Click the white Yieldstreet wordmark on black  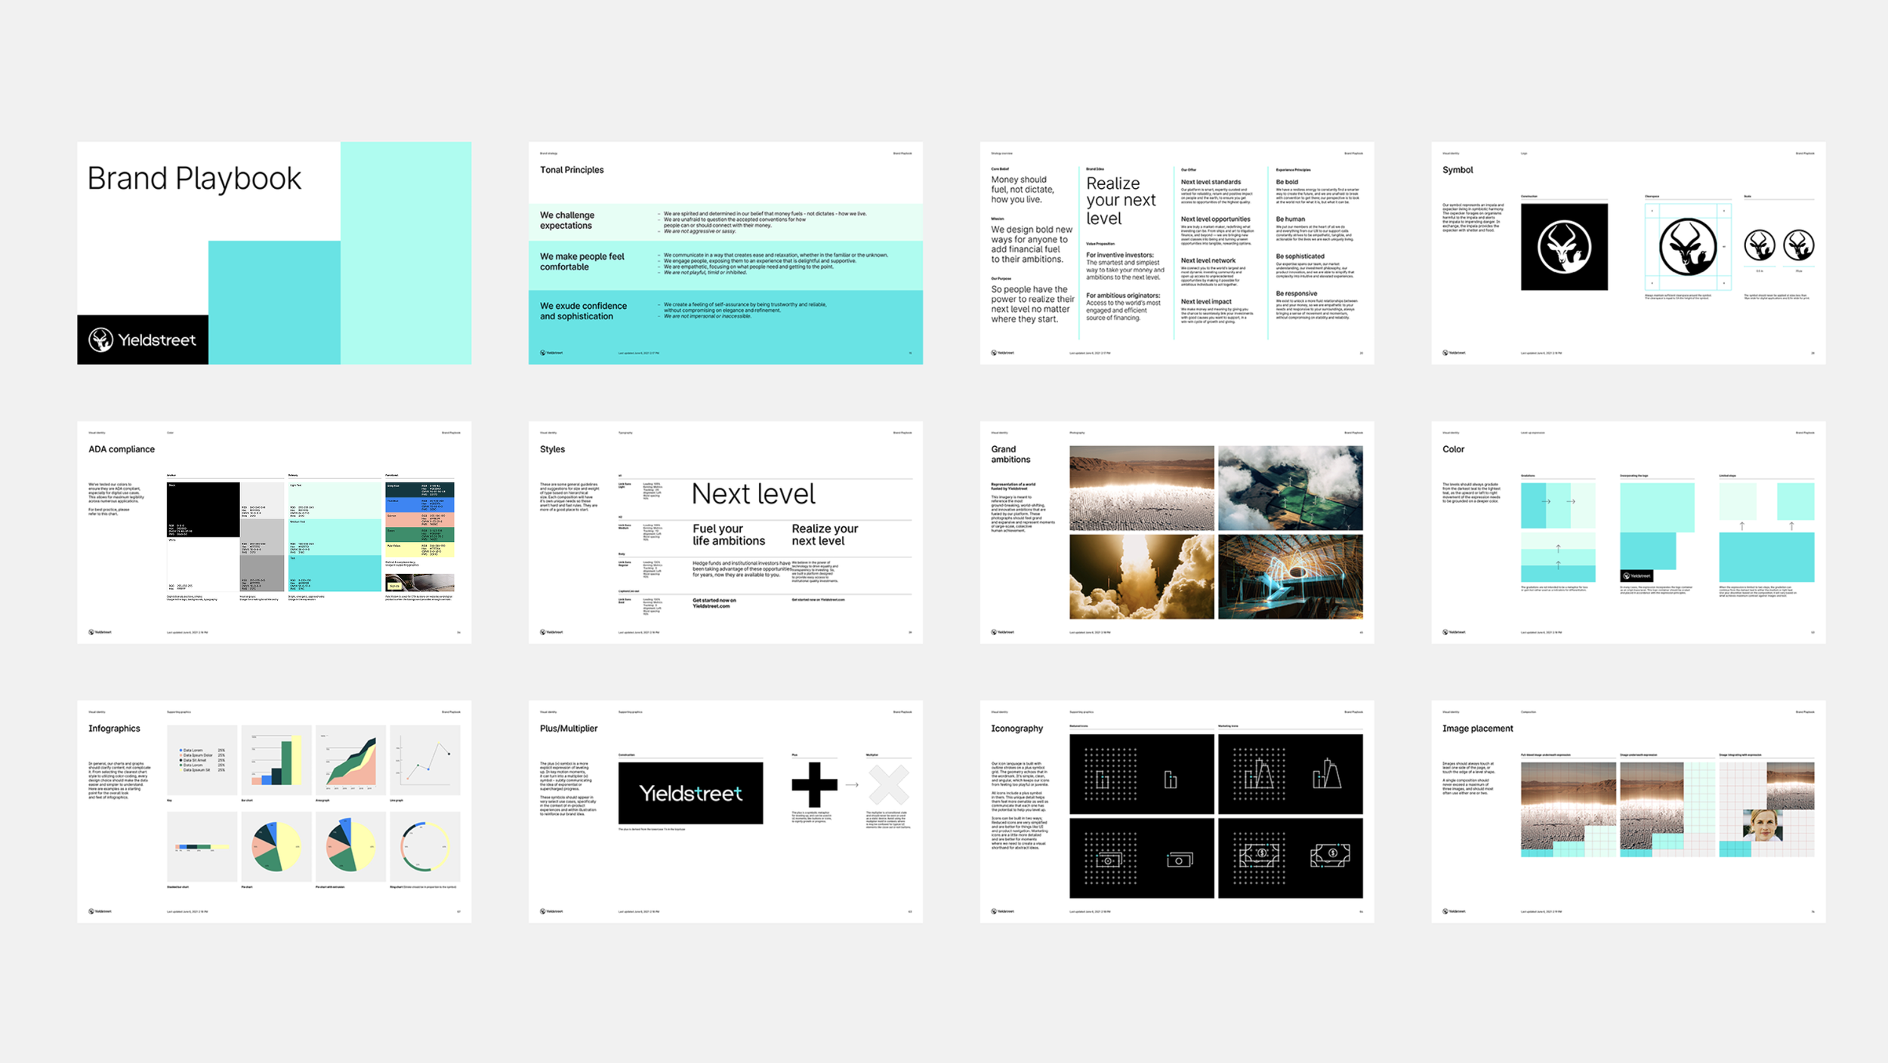pos(690,793)
